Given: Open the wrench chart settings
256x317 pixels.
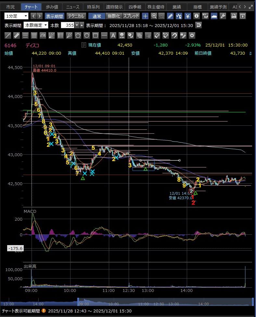Looking at the screenshot, I should tap(223, 16).
